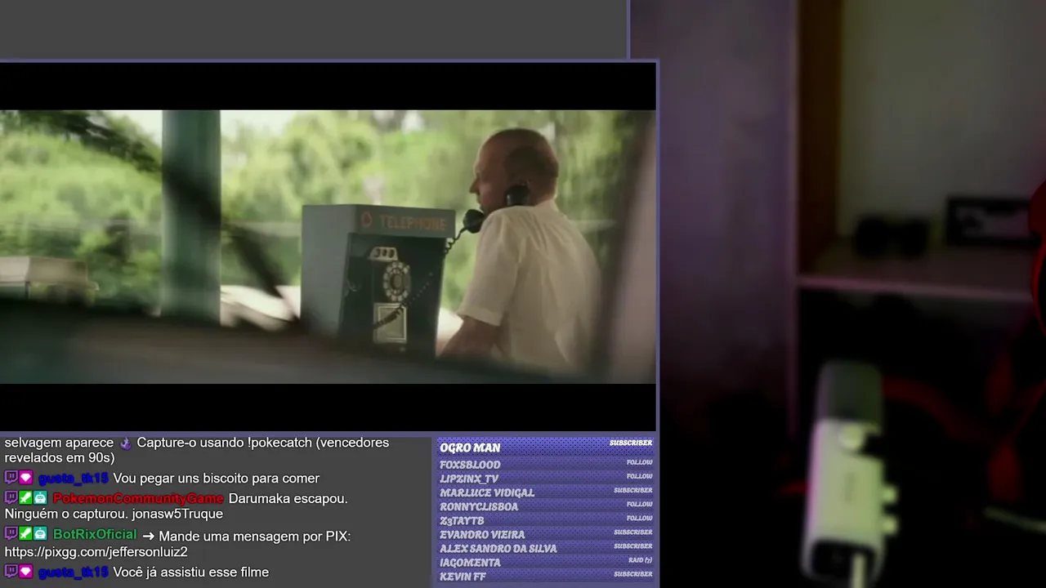Select IAGOMENTA in the events list
Image resolution: width=1046 pixels, height=588 pixels.
click(x=470, y=562)
